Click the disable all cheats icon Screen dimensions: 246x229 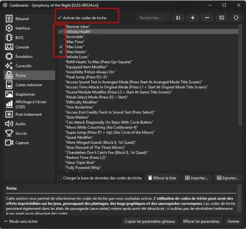(x=222, y=18)
